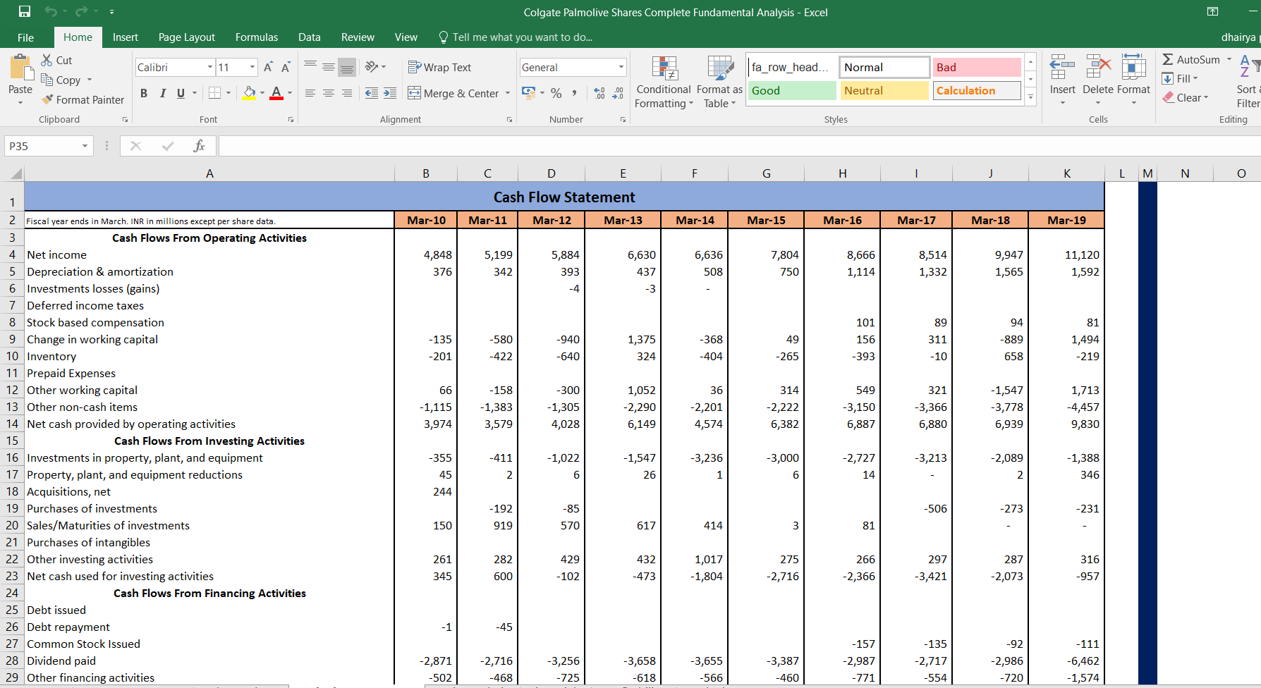1261x688 pixels.
Task: Click the Format as Table icon
Action: [x=720, y=68]
